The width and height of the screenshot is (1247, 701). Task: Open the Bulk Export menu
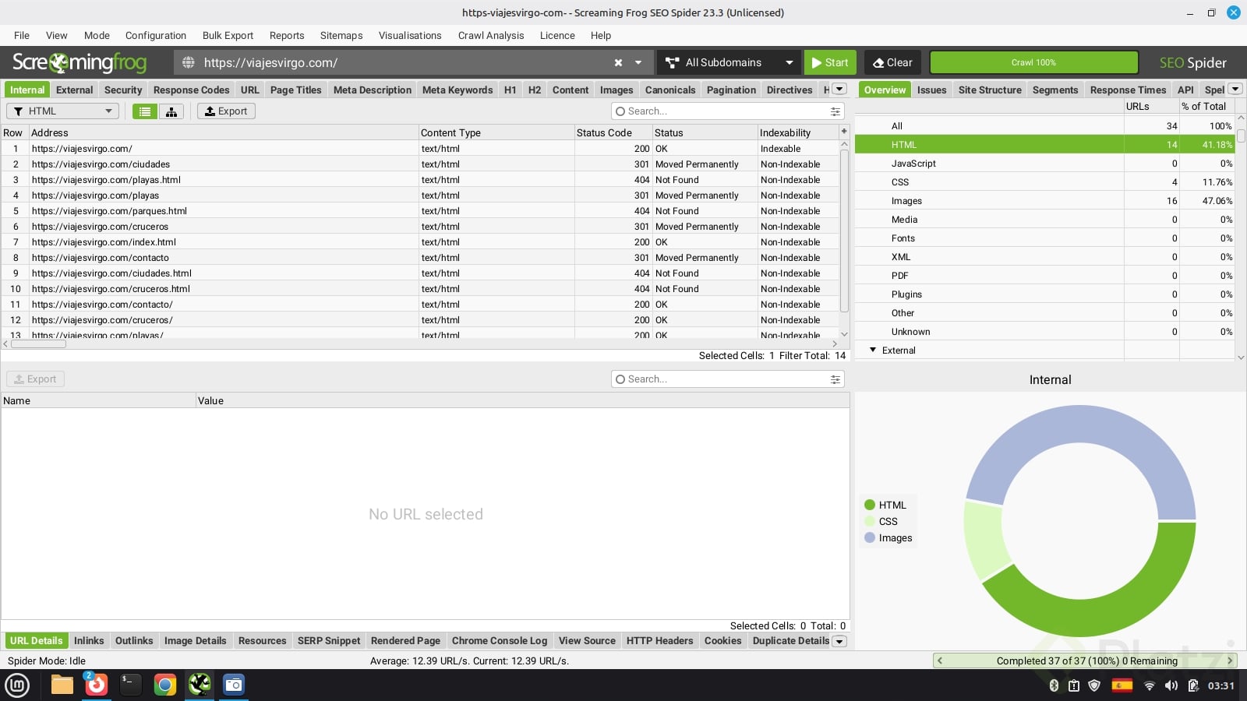pyautogui.click(x=228, y=35)
